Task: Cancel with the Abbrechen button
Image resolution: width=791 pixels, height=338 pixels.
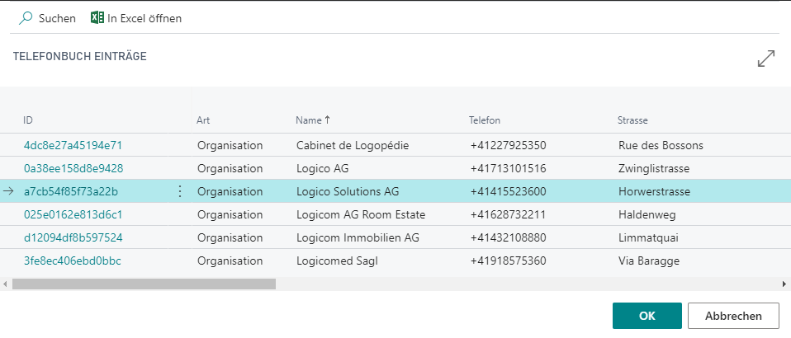Action: click(733, 316)
